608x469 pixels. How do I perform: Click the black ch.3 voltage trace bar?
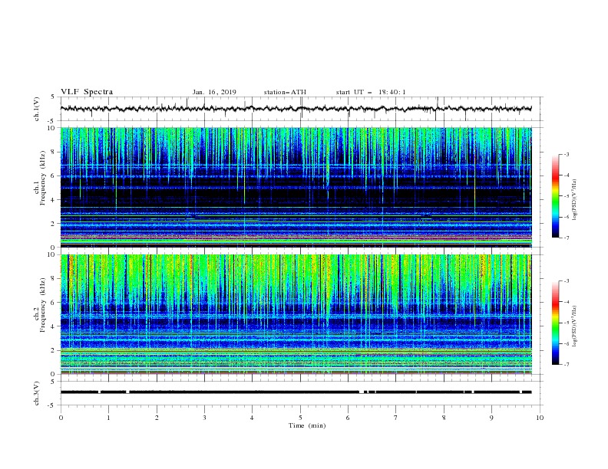pyautogui.click(x=296, y=392)
